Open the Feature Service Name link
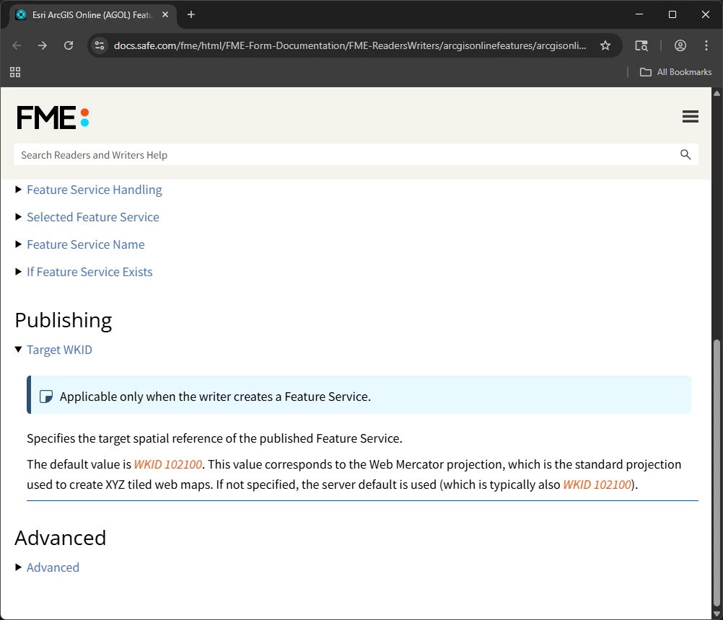The image size is (723, 620). coord(85,244)
